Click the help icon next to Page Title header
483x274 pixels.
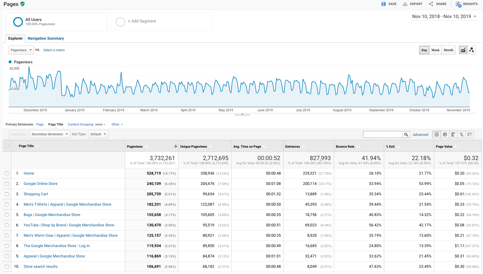38,146
